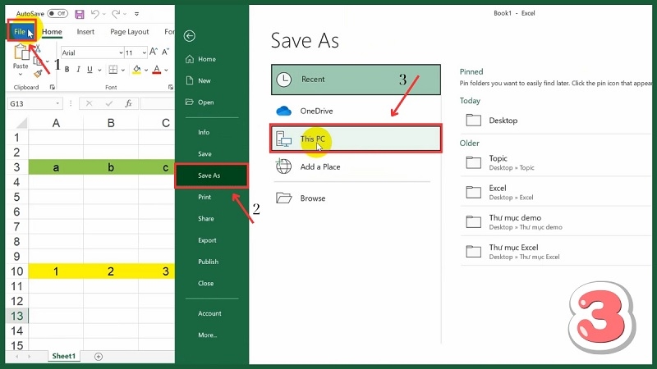
Task: Select the Sheet1 tab
Action: 64,356
